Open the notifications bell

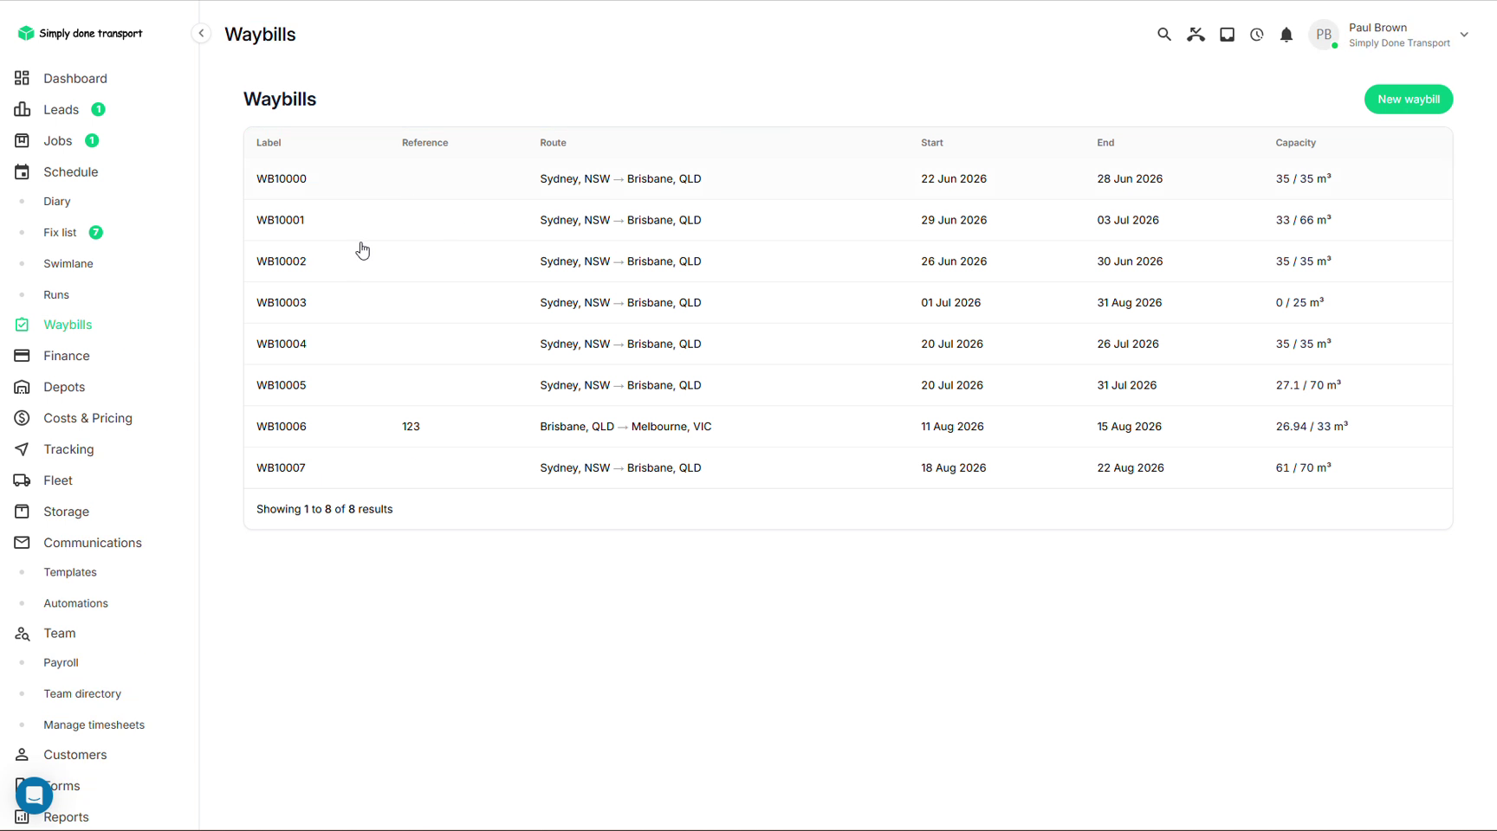click(1286, 35)
